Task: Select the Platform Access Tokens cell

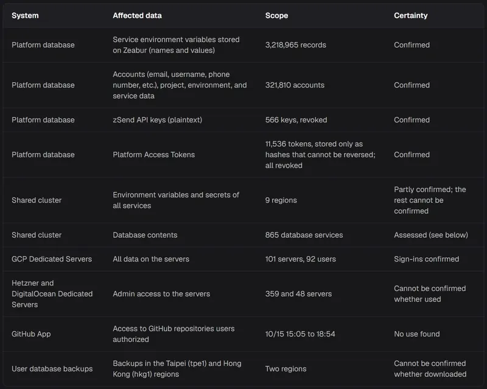Action: [x=154, y=155]
